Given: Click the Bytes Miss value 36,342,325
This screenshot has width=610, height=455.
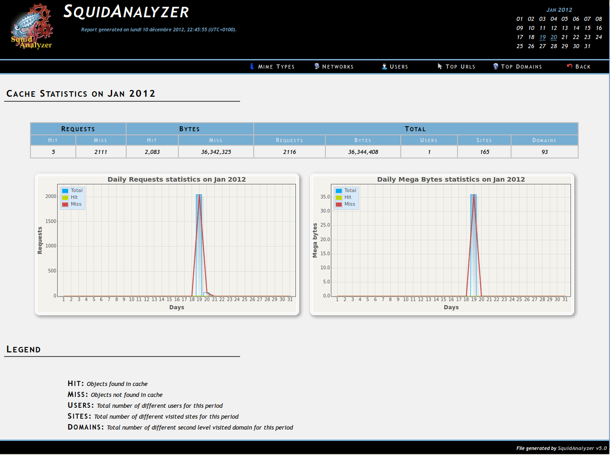Looking at the screenshot, I should [x=216, y=152].
